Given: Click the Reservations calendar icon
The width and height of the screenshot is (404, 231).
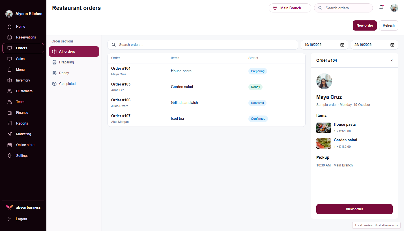Looking at the screenshot, I should pyautogui.click(x=10, y=37).
